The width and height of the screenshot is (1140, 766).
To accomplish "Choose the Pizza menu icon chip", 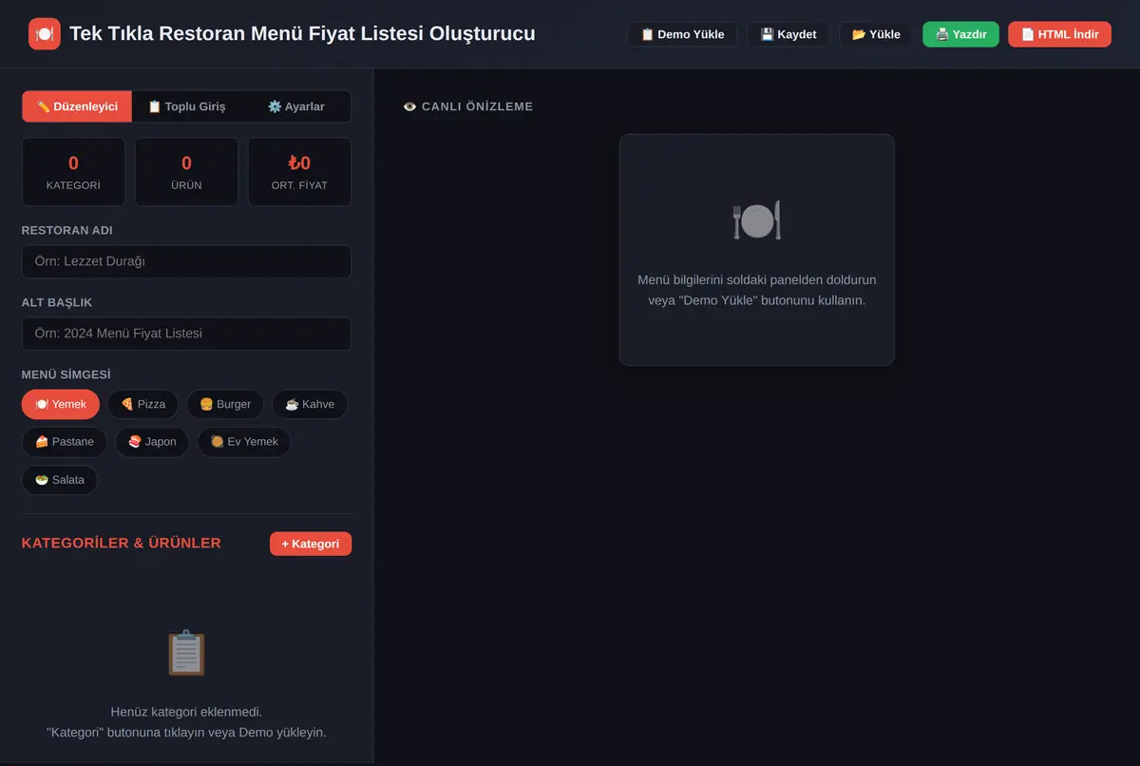I will point(142,404).
